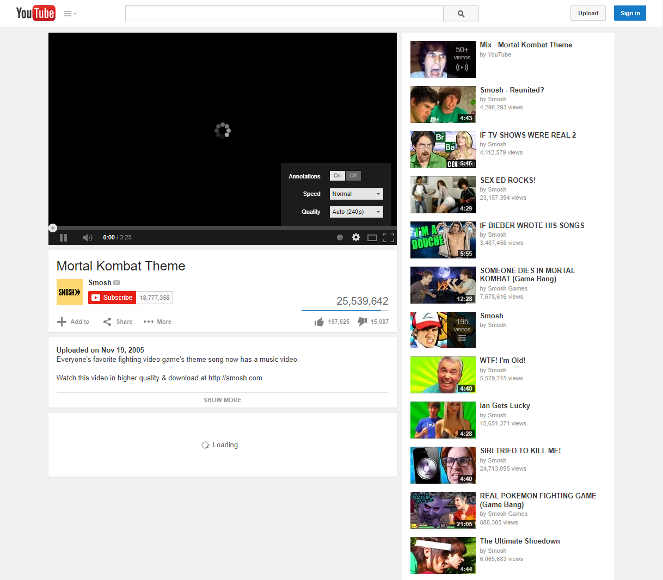Subscribe to the Smosh channel
The width and height of the screenshot is (663, 580).
(x=112, y=298)
